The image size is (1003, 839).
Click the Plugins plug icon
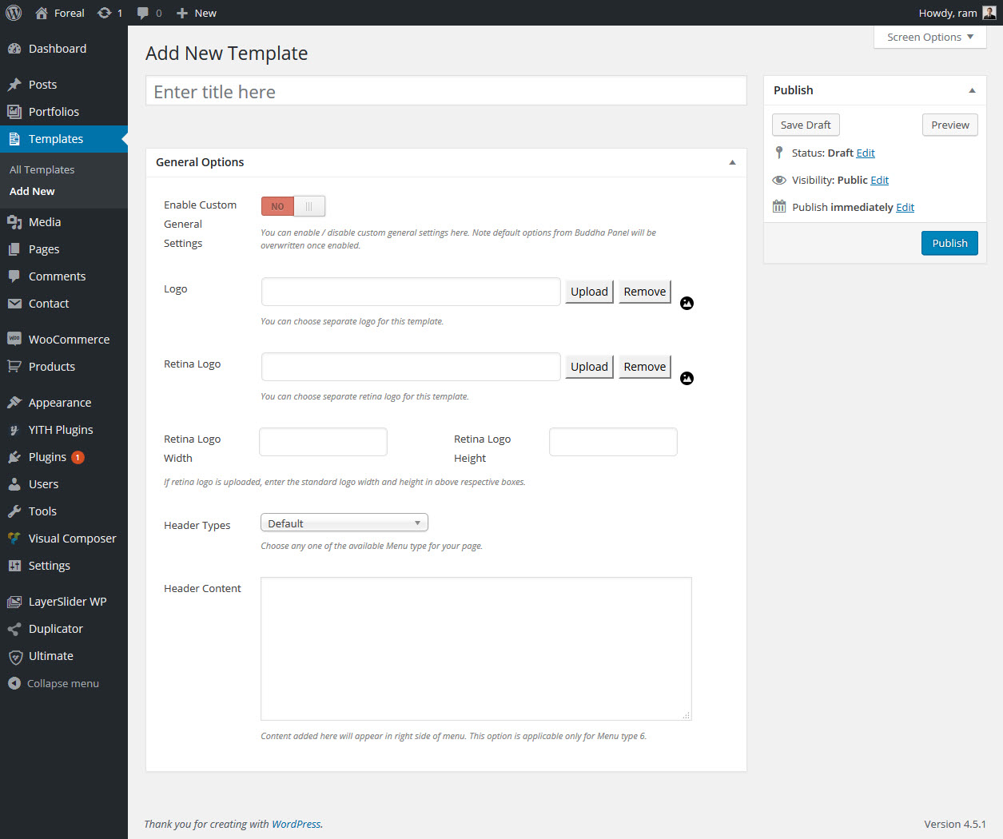[x=14, y=457]
